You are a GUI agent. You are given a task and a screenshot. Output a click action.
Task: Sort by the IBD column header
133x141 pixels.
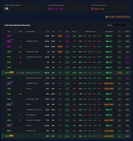pyautogui.click(x=53, y=32)
